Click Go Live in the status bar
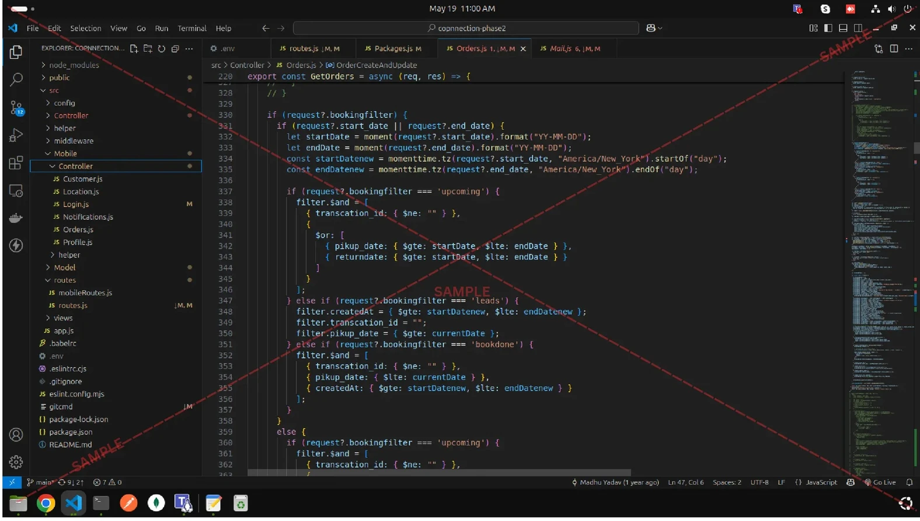The image size is (920, 521). (x=880, y=482)
